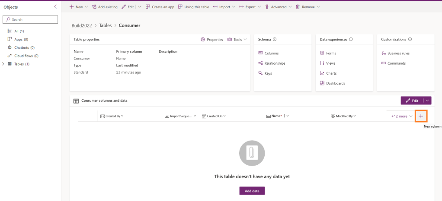Image resolution: width=442 pixels, height=201 pixels.
Task: Open the Export menu in the toolbar
Action: [x=250, y=7]
